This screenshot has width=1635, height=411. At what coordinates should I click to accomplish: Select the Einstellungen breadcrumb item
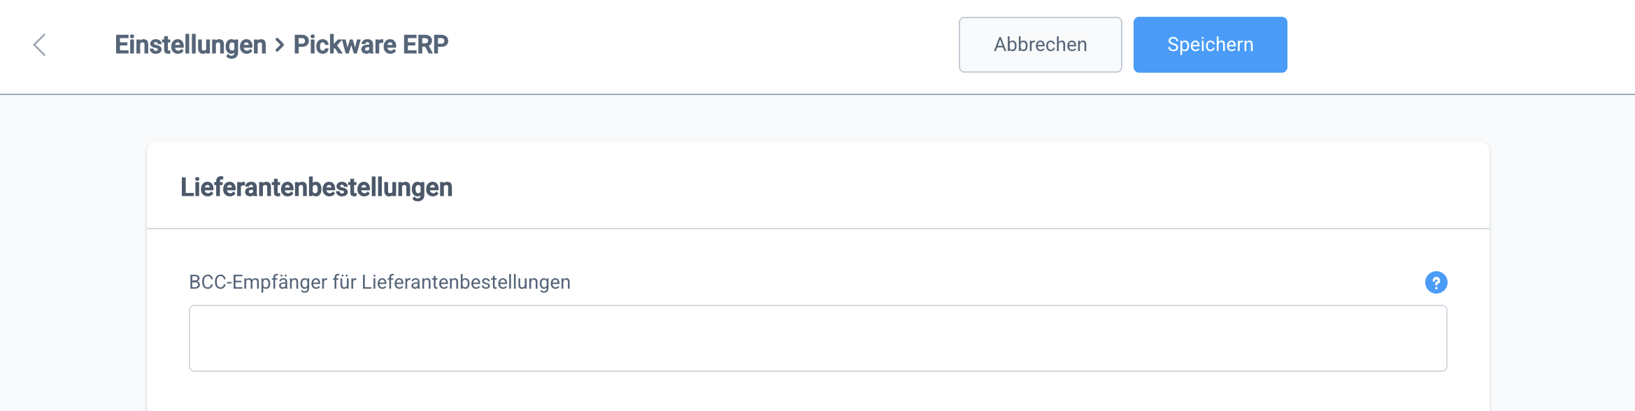pyautogui.click(x=190, y=45)
